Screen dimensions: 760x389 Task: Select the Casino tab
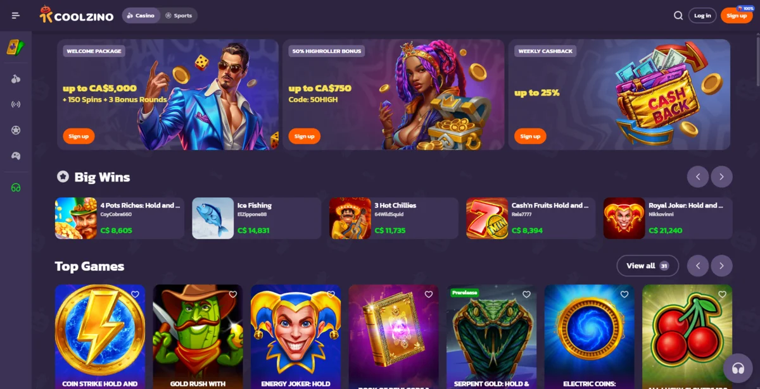(141, 15)
